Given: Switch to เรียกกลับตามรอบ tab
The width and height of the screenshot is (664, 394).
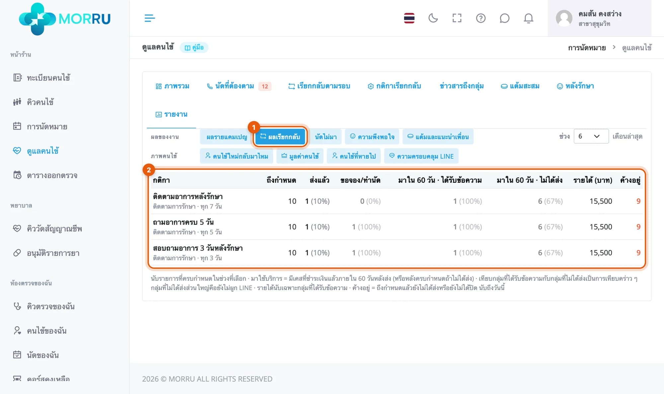Looking at the screenshot, I should point(319,86).
